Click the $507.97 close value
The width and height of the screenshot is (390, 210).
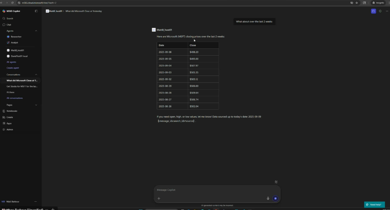click(194, 66)
